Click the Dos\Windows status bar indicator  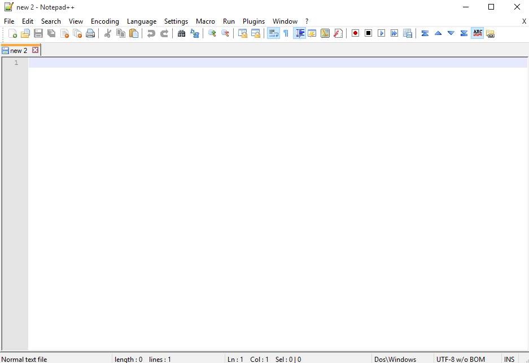coord(395,359)
